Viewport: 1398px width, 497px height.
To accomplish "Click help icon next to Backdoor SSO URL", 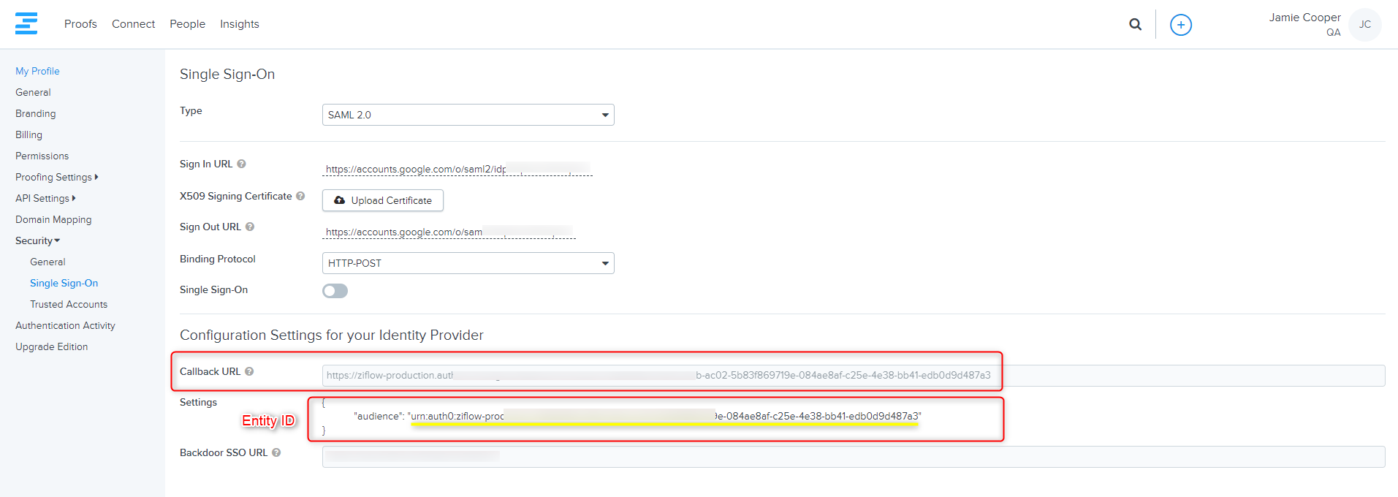I will click(276, 453).
